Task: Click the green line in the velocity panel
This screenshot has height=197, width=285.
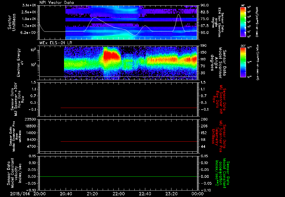Action: (118, 176)
